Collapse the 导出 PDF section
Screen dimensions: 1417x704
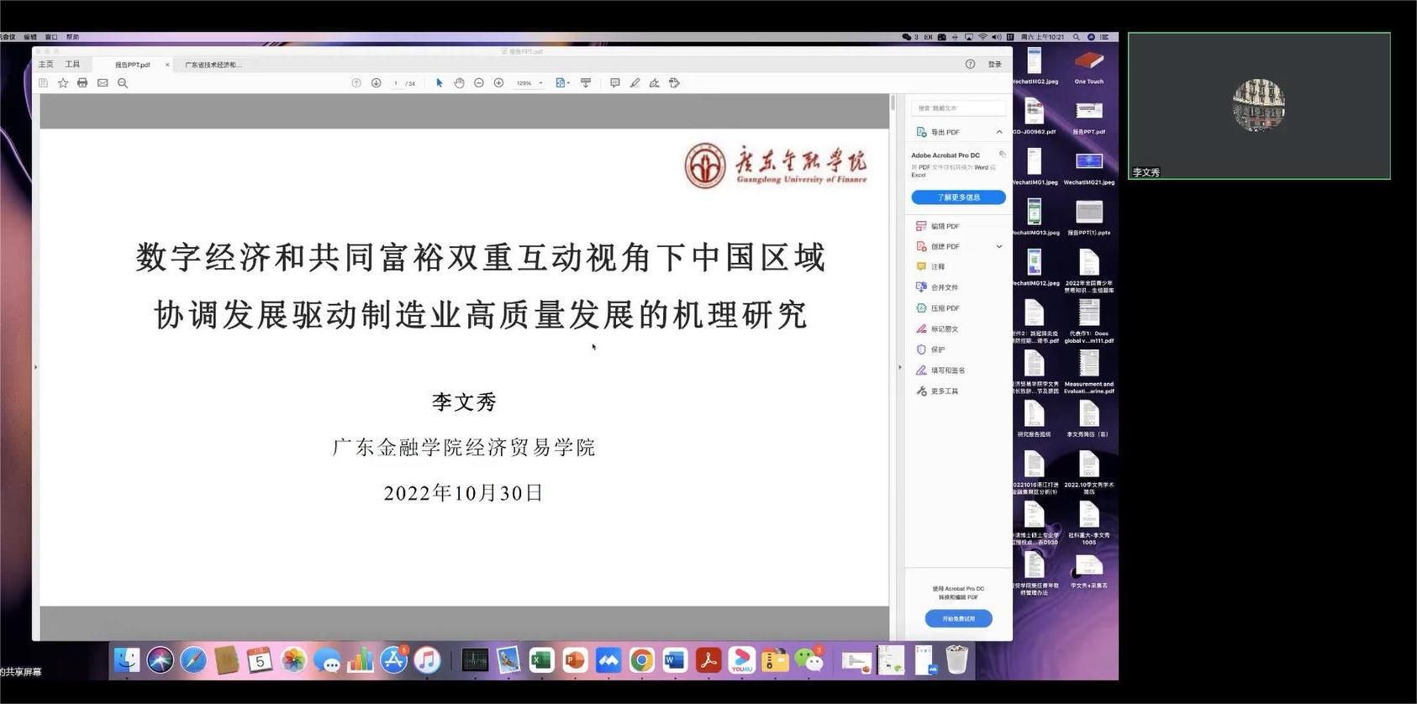[998, 132]
